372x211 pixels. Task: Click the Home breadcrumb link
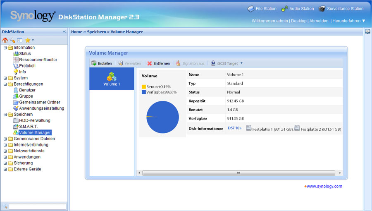tap(76, 32)
